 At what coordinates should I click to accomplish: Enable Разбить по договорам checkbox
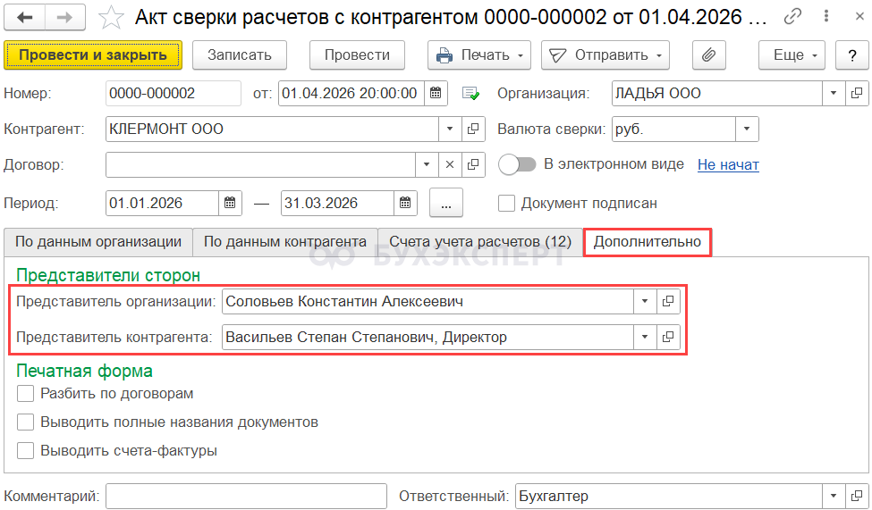[x=26, y=393]
